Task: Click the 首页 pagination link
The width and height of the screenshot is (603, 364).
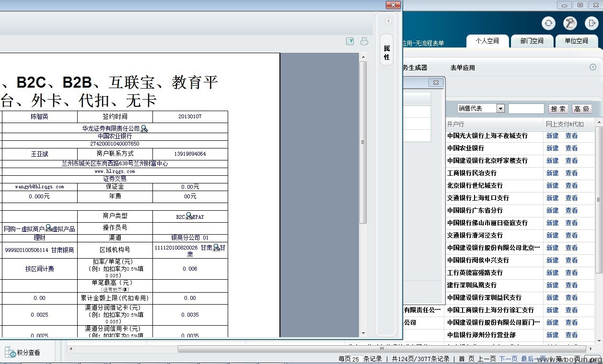Action: coord(466,359)
